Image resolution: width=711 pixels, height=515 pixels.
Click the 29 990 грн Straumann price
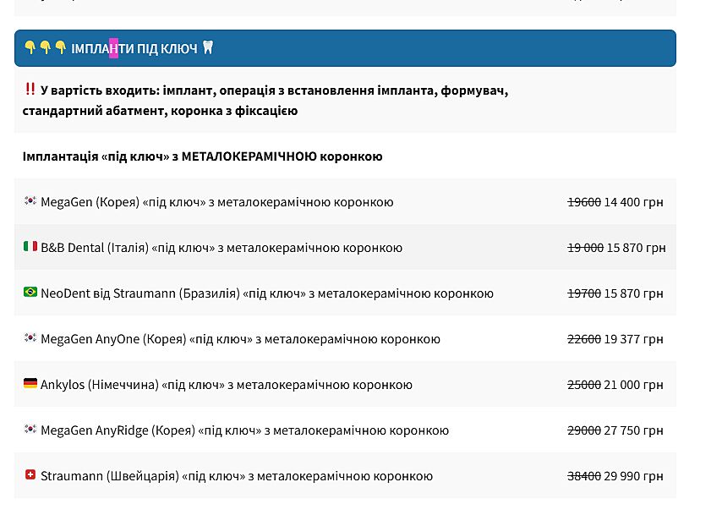tap(633, 476)
